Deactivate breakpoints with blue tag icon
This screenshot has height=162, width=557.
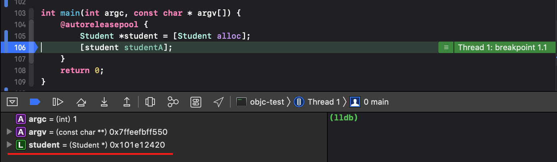[35, 102]
